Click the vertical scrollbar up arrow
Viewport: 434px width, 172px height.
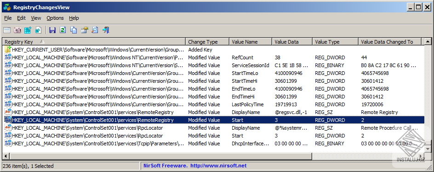[x=428, y=42]
